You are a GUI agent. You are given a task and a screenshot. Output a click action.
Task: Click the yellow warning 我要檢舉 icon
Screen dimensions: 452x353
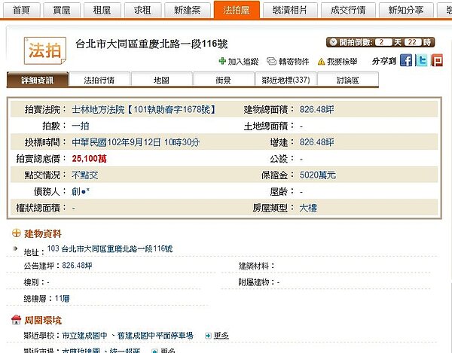[x=322, y=61]
